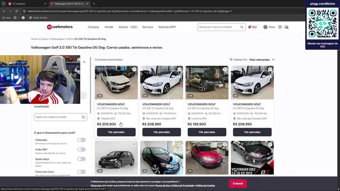This screenshot has width=340, height=191.
Task: Open the Apps bookmarks shortcut
Action: (6, 18)
